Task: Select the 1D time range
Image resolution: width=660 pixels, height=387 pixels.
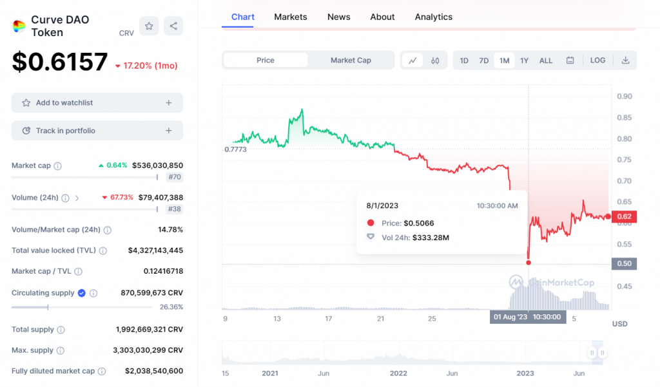Action: click(x=464, y=61)
